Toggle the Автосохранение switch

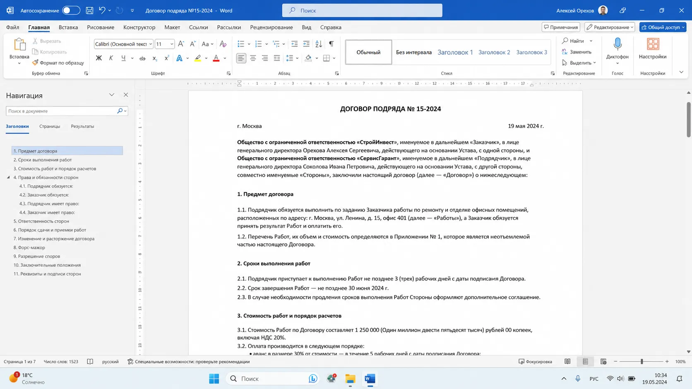tap(71, 10)
